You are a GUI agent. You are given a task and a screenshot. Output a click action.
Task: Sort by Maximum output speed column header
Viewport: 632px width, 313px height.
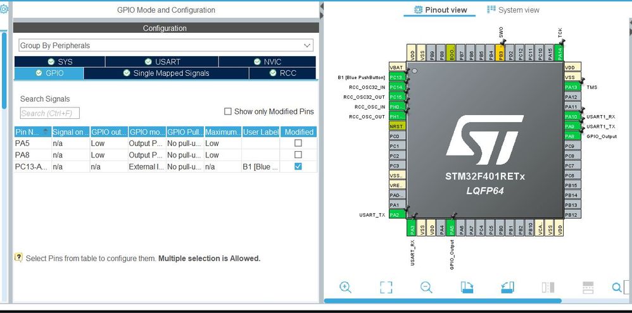pyautogui.click(x=223, y=132)
